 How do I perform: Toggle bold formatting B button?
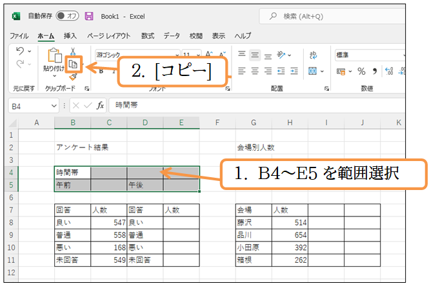tap(101, 71)
